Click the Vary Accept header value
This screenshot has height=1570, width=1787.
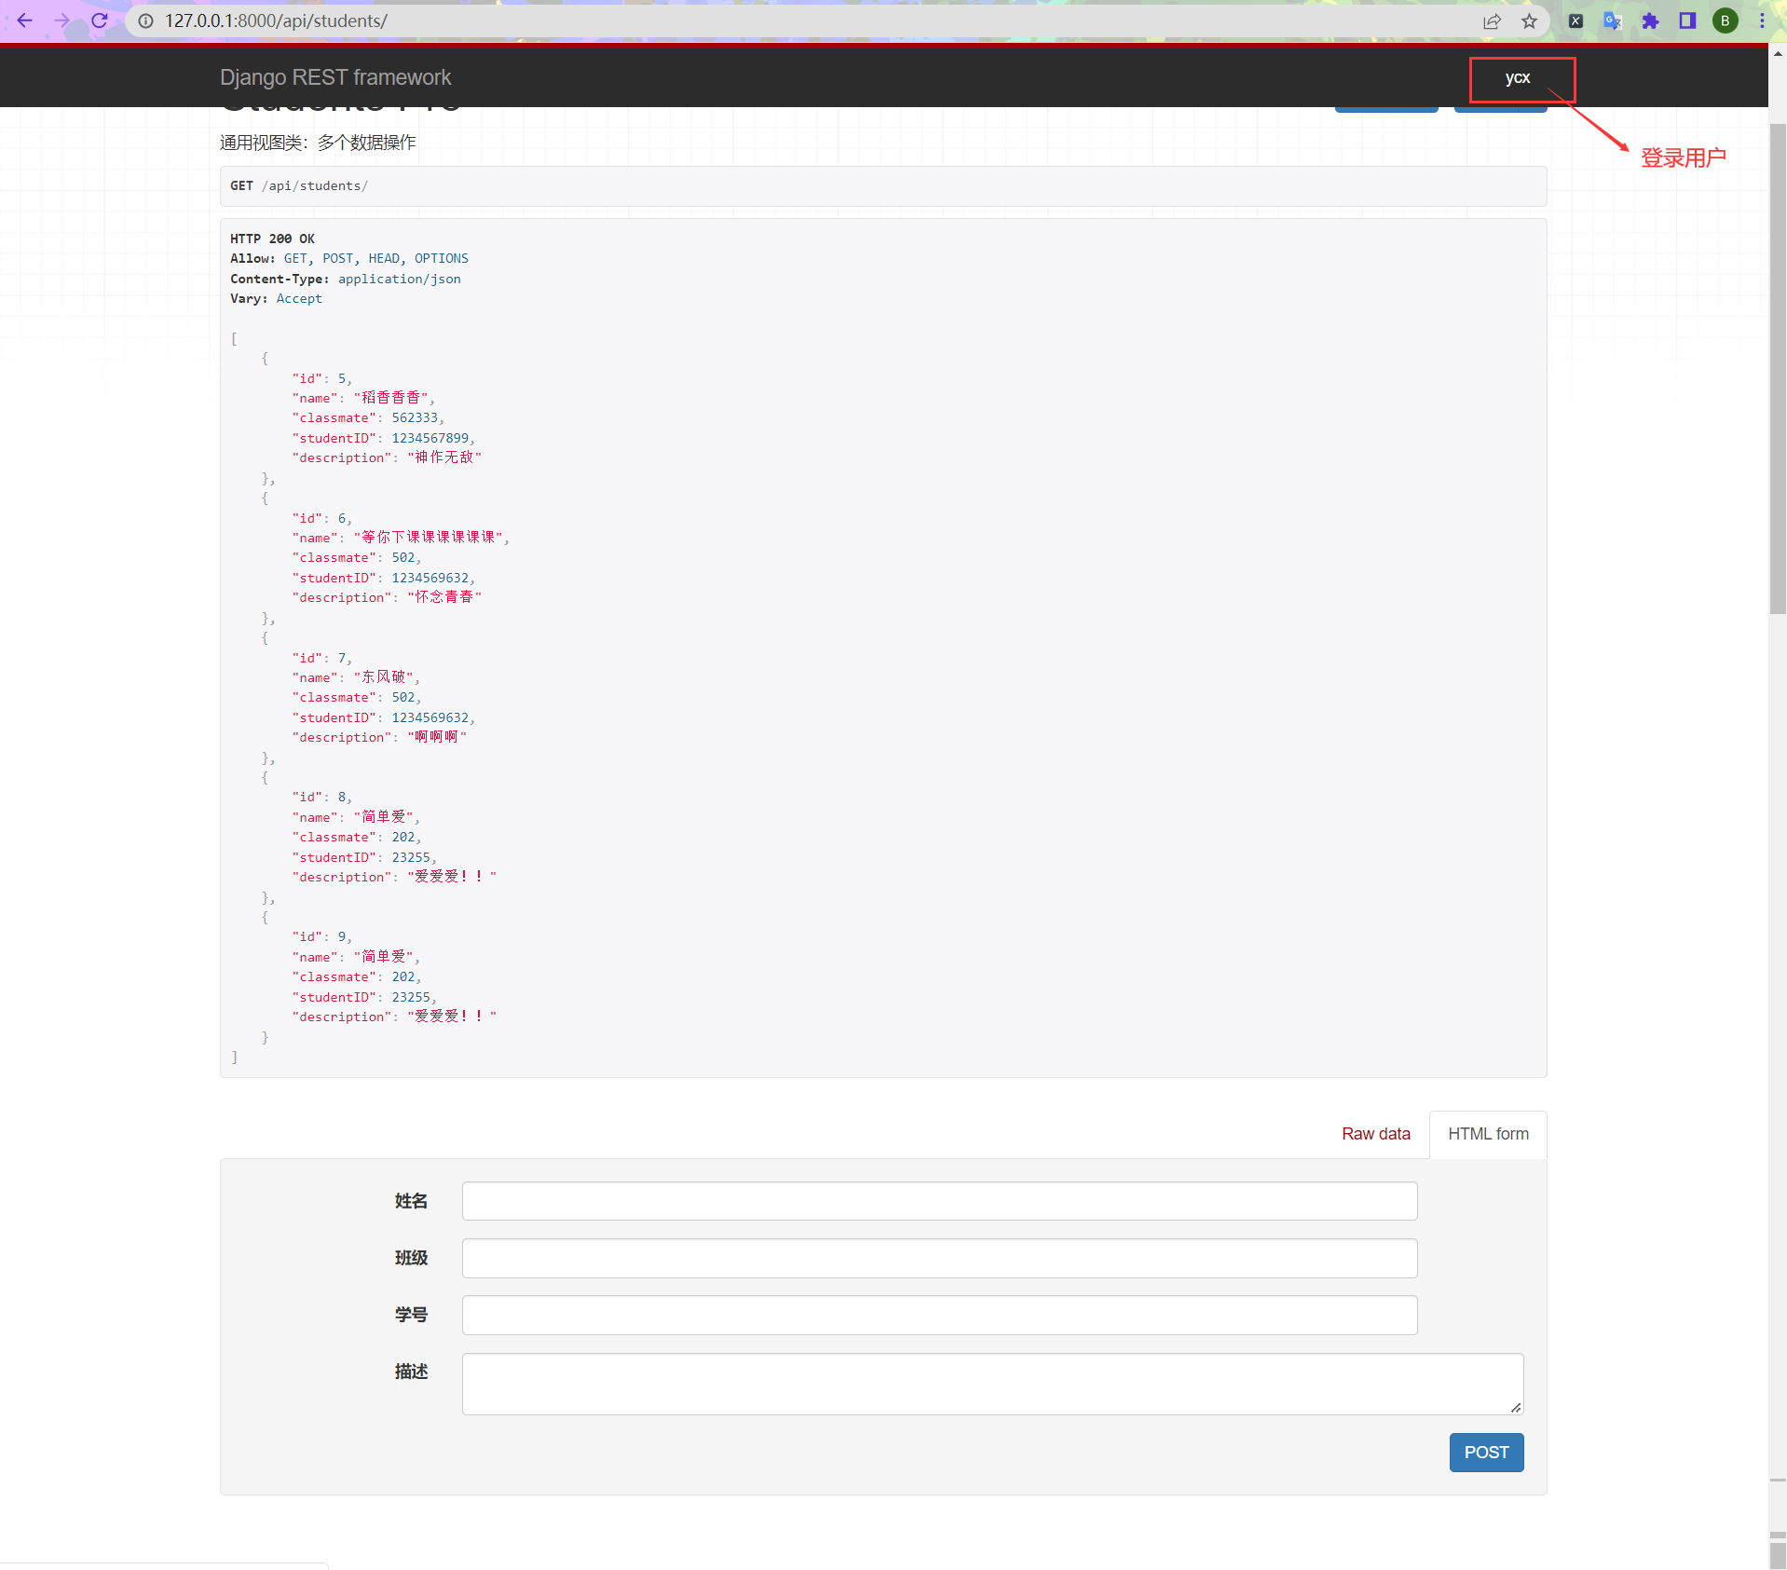pyautogui.click(x=299, y=298)
